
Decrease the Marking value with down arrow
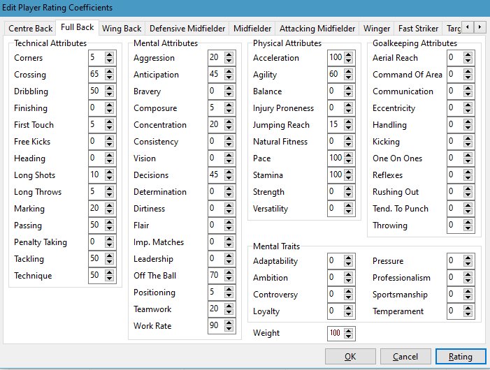pos(109,212)
